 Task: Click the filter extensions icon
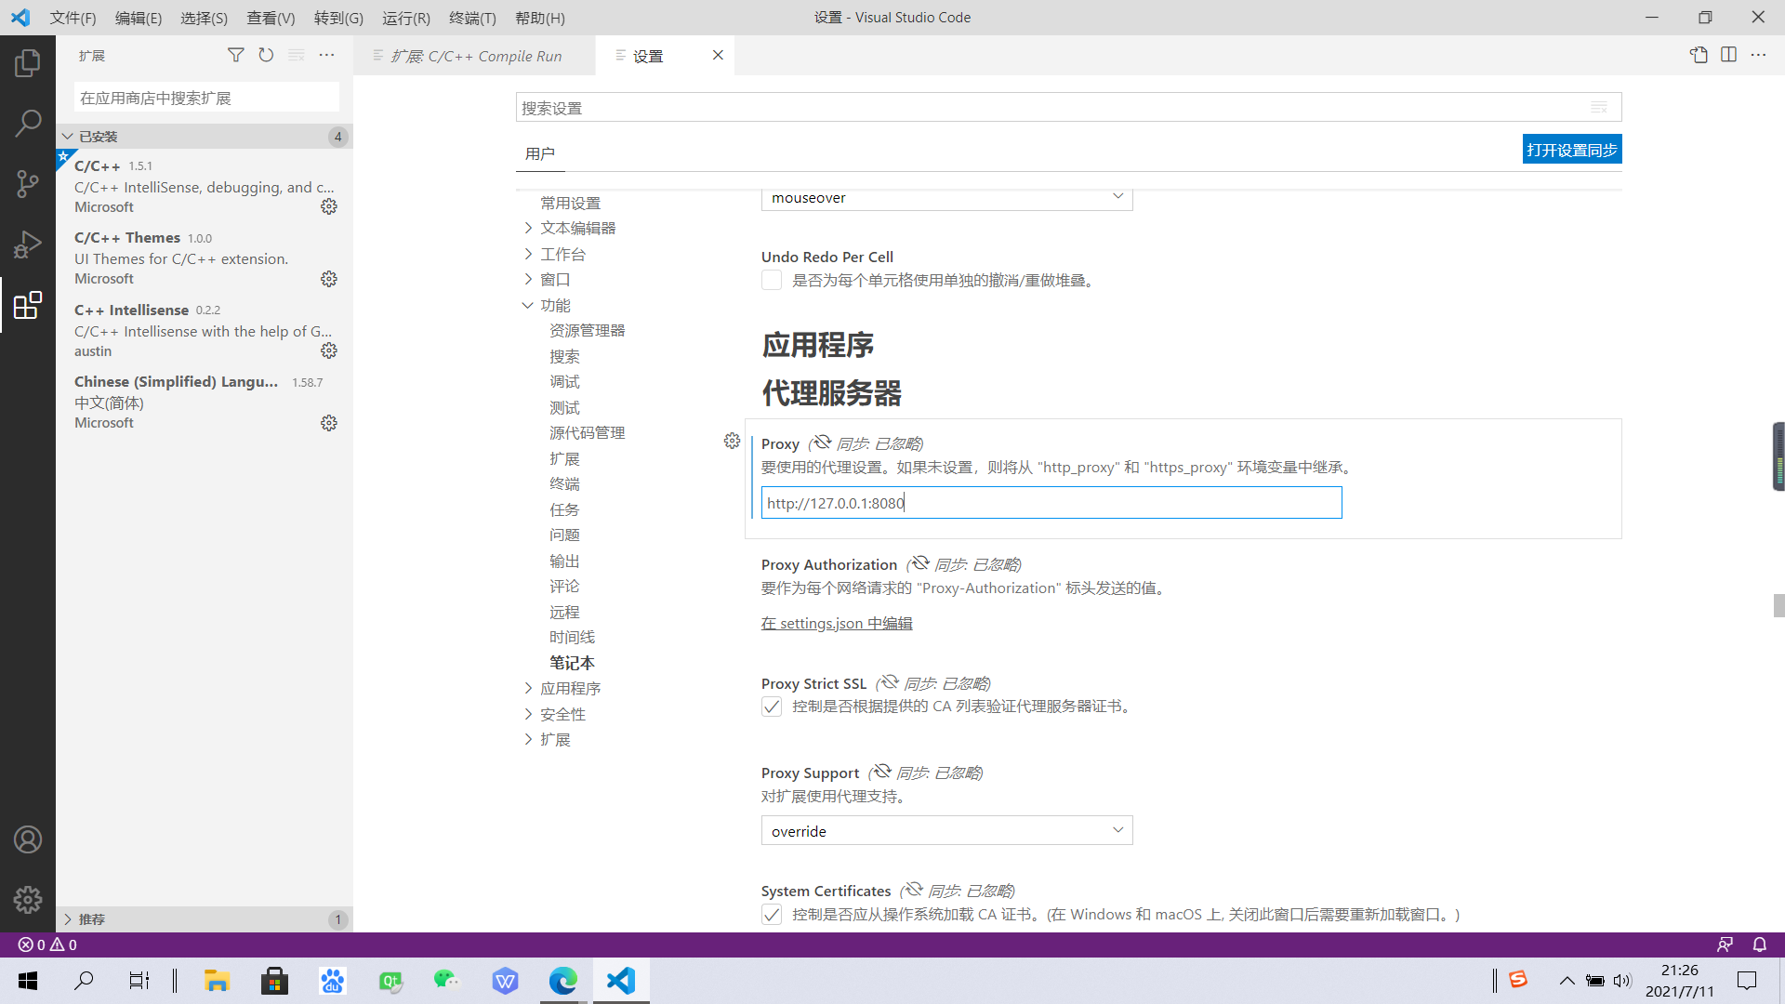click(236, 55)
